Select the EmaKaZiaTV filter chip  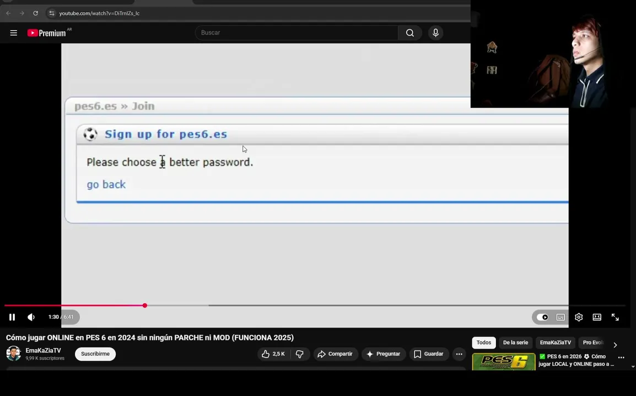[556, 343]
